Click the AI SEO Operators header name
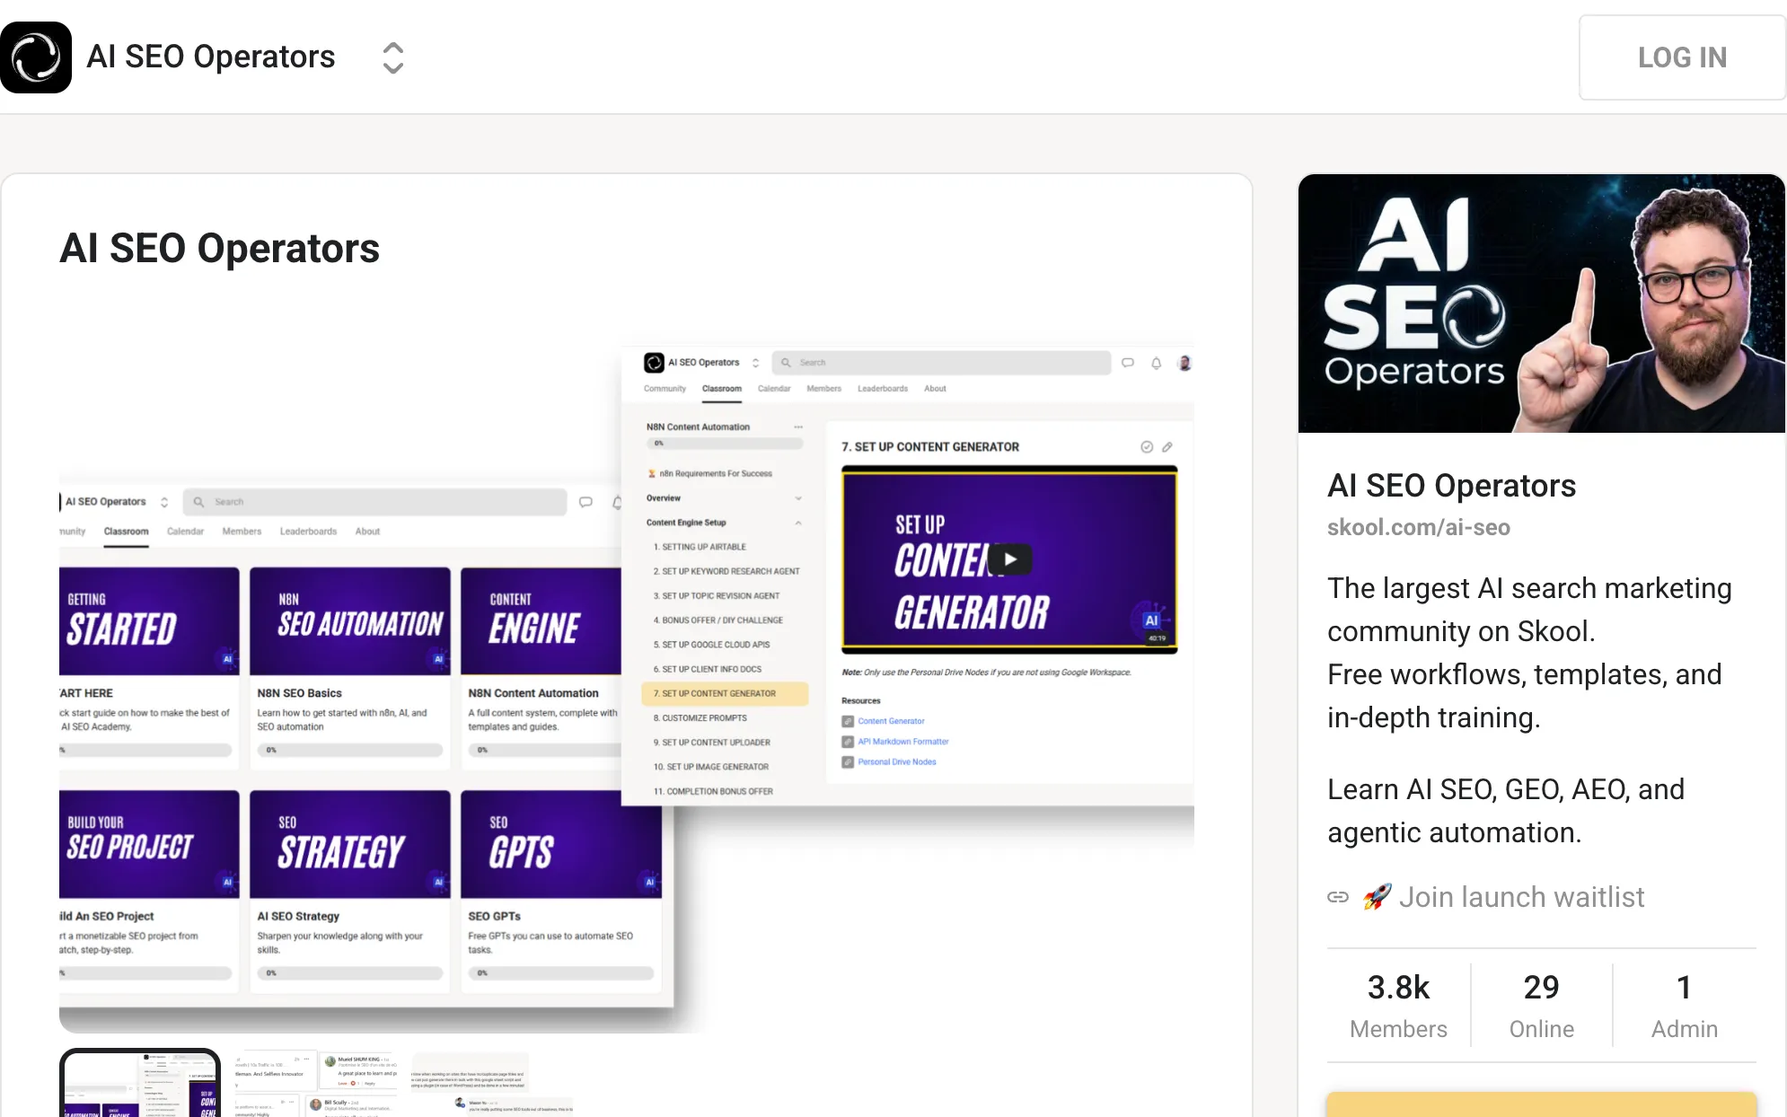The image size is (1787, 1117). click(x=211, y=57)
